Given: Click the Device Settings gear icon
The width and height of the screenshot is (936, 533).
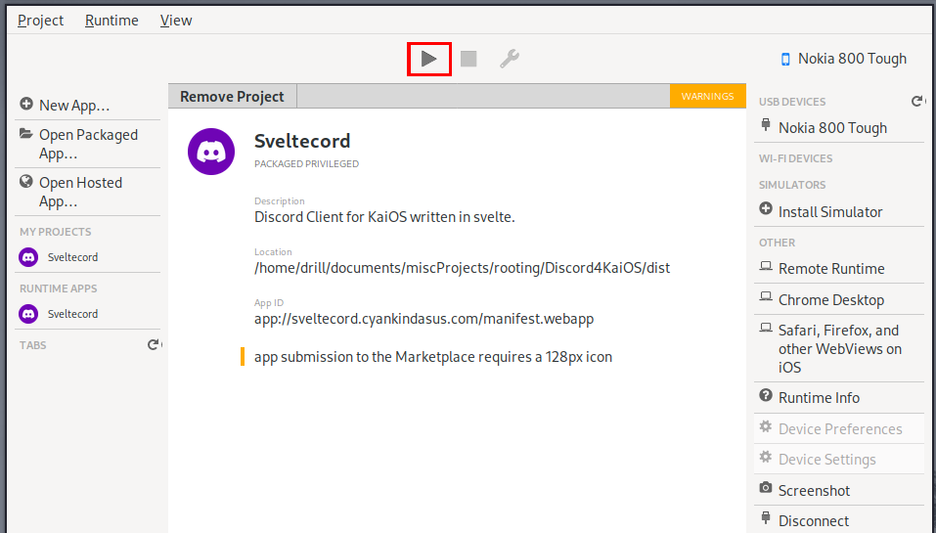Looking at the screenshot, I should pyautogui.click(x=766, y=457).
